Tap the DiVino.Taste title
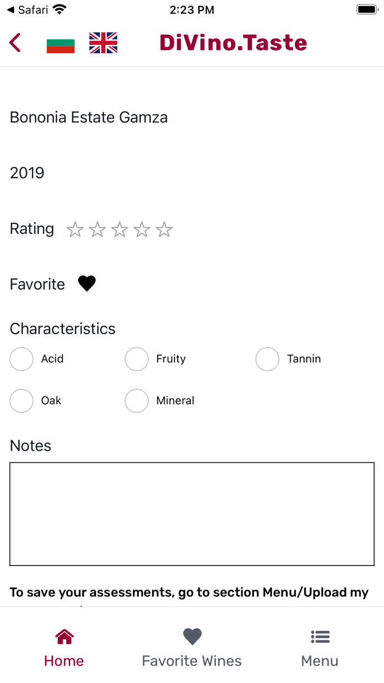384x683 pixels. tap(233, 43)
